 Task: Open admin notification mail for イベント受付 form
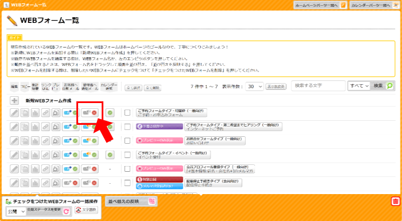point(90,155)
